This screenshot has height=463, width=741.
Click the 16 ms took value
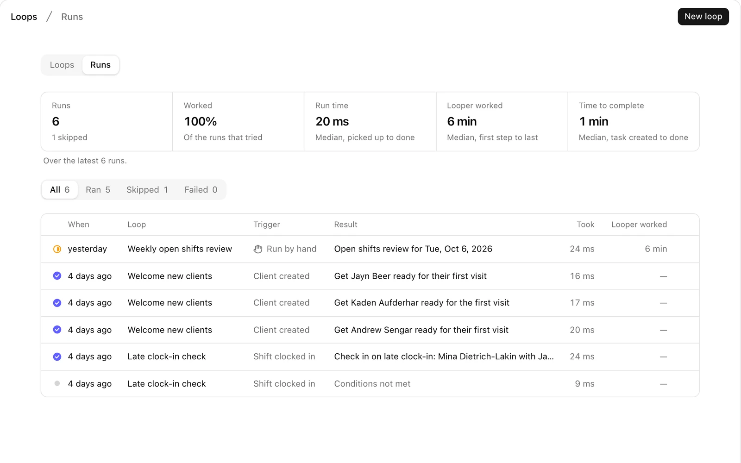click(582, 276)
